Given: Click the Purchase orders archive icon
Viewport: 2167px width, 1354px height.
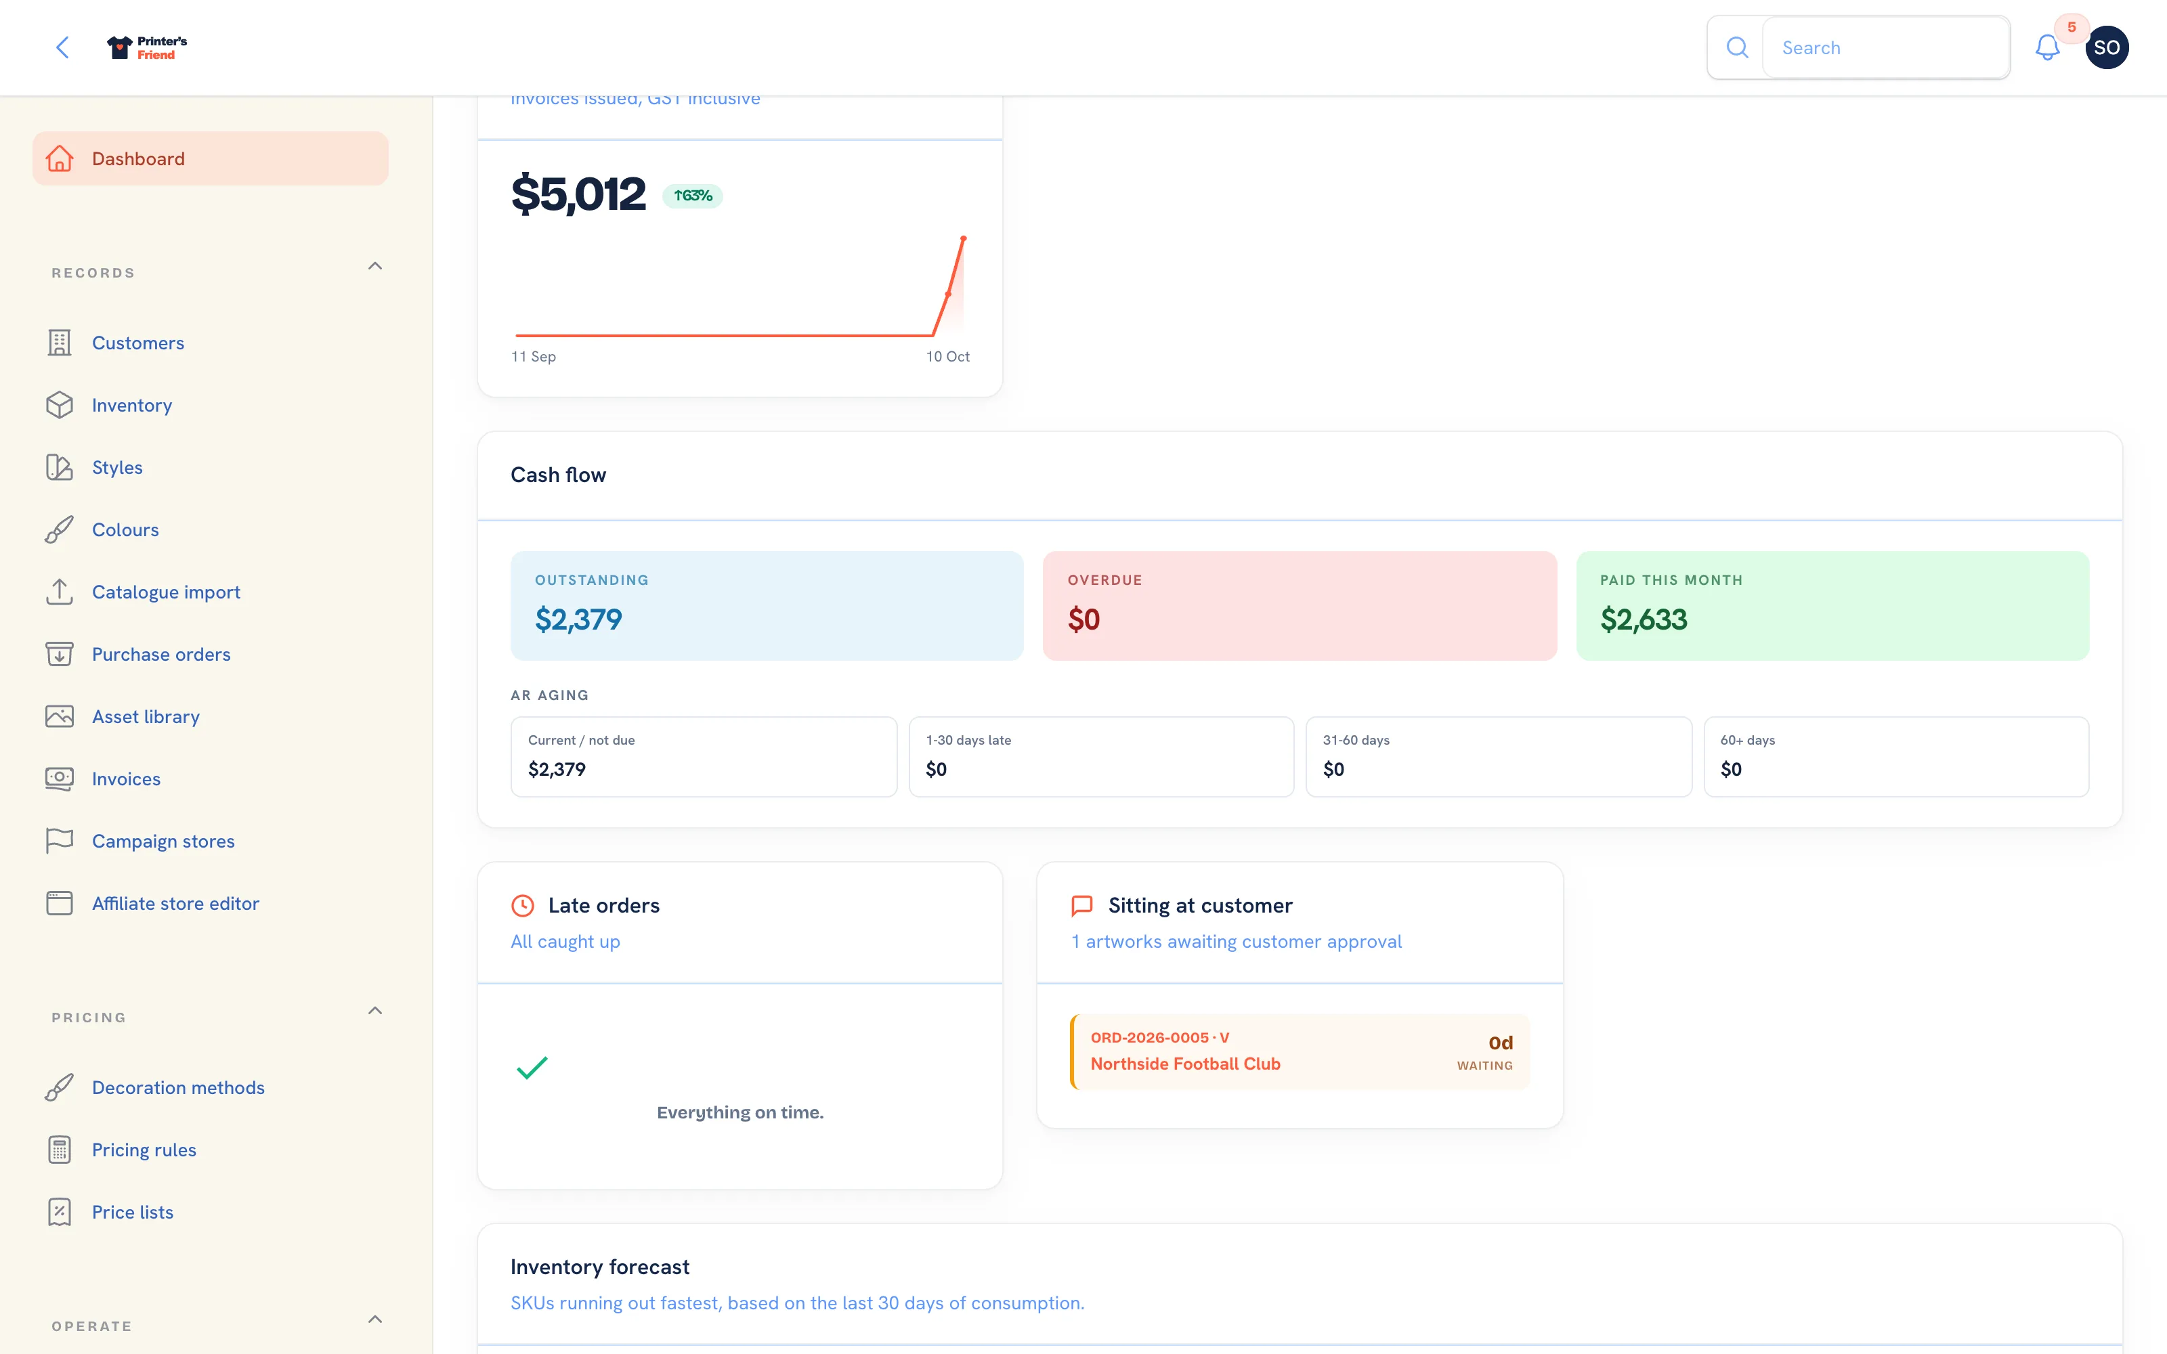Looking at the screenshot, I should click(x=59, y=654).
